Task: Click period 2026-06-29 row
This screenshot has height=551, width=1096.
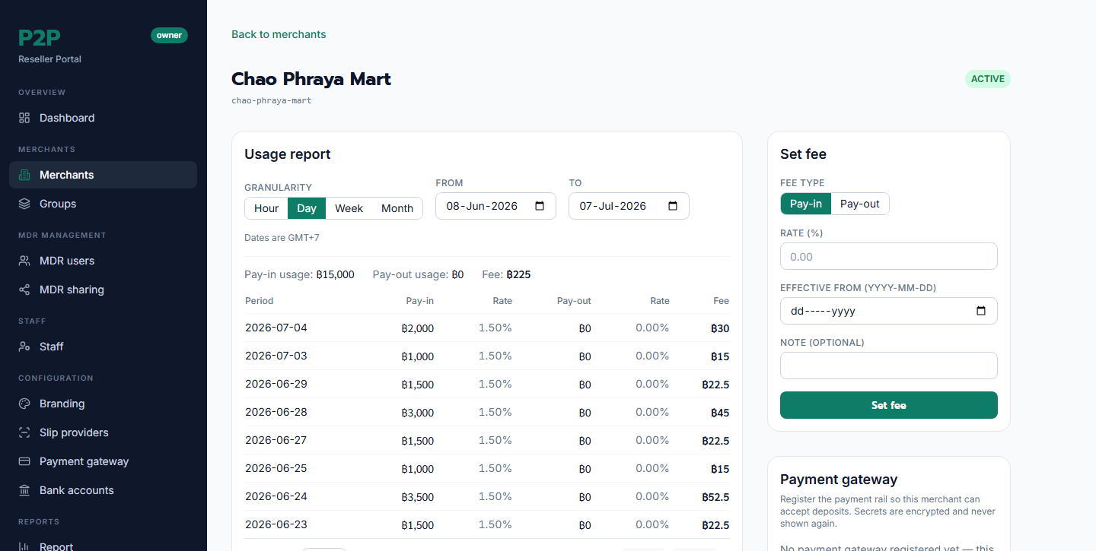Action: point(487,384)
